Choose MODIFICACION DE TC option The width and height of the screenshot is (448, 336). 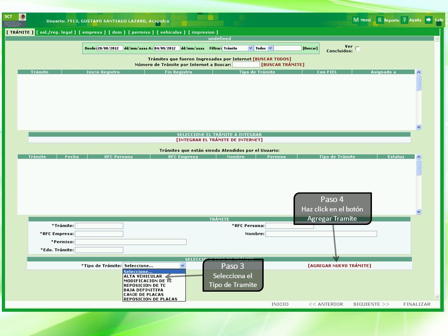click(154, 281)
